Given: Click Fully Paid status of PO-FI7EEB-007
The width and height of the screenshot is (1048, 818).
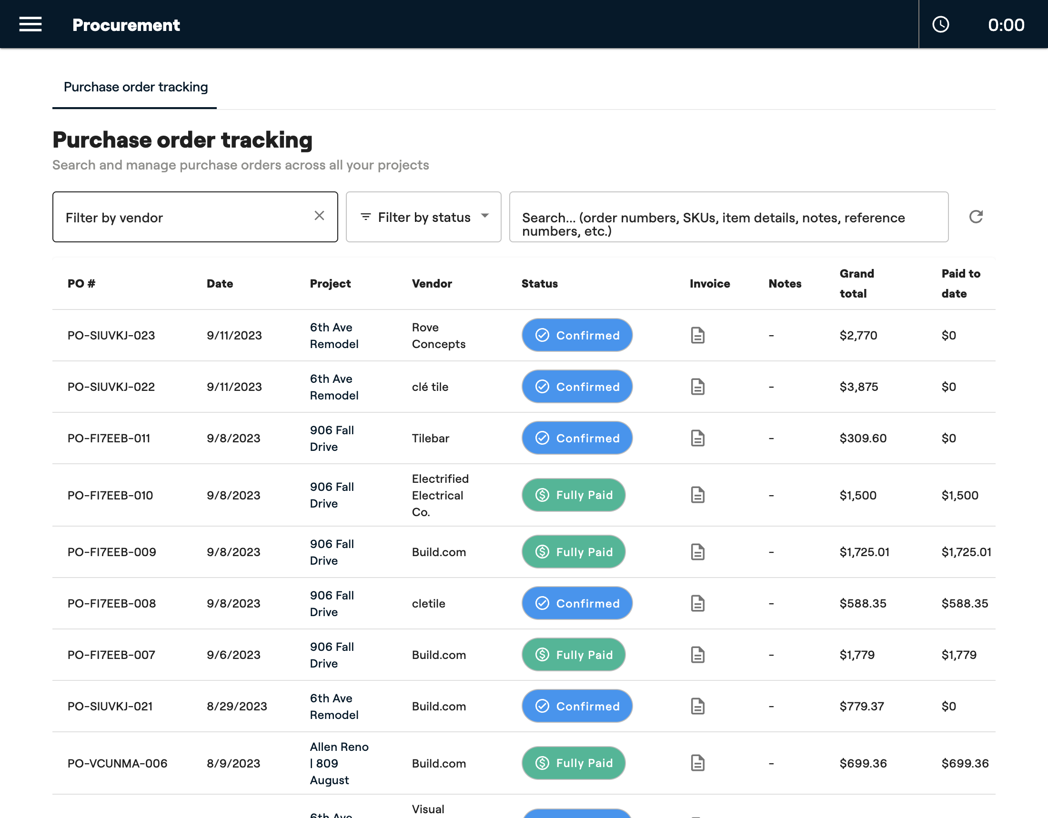Looking at the screenshot, I should (574, 655).
